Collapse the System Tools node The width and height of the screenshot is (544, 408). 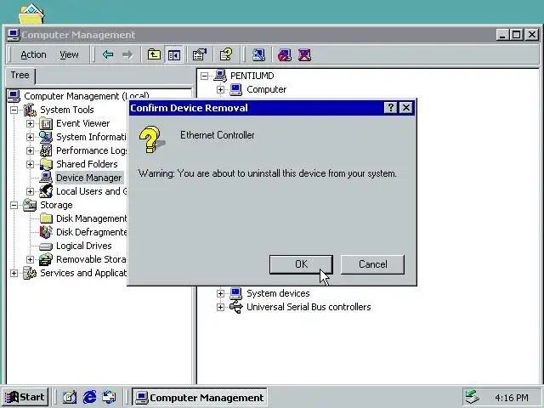pyautogui.click(x=14, y=110)
